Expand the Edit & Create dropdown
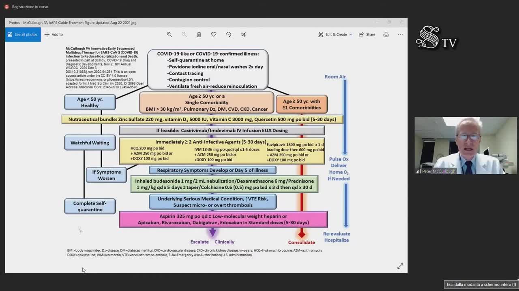The height and width of the screenshot is (291, 519). [x=335, y=34]
